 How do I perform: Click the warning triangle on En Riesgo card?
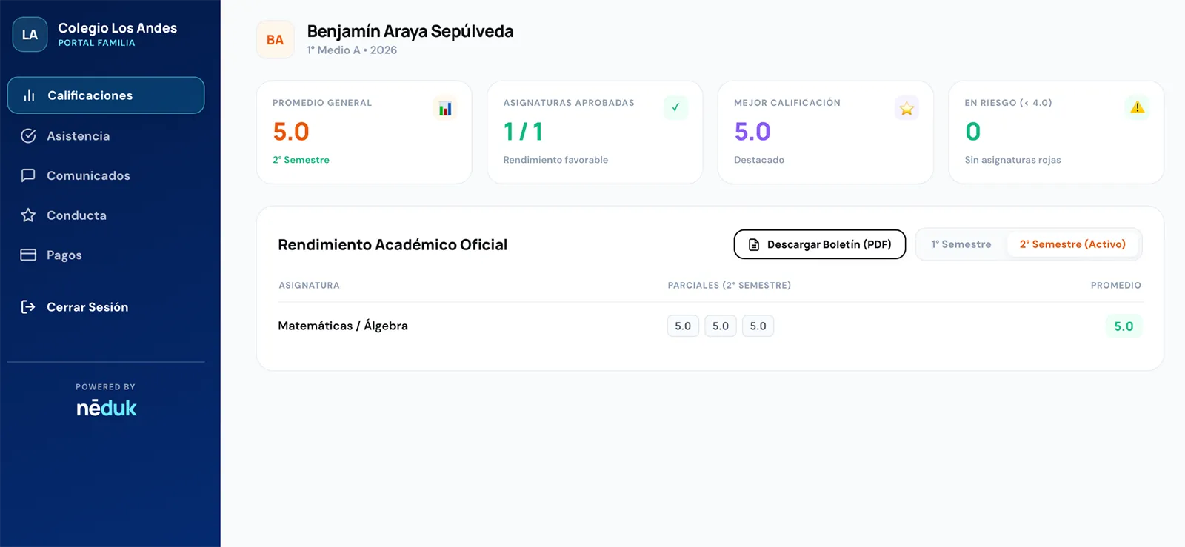click(1137, 108)
